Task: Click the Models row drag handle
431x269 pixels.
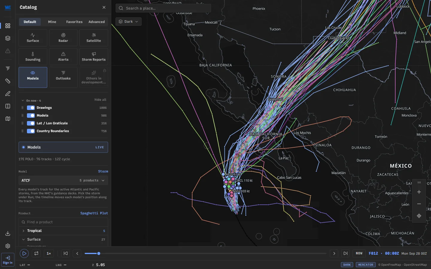Action: 22,115
